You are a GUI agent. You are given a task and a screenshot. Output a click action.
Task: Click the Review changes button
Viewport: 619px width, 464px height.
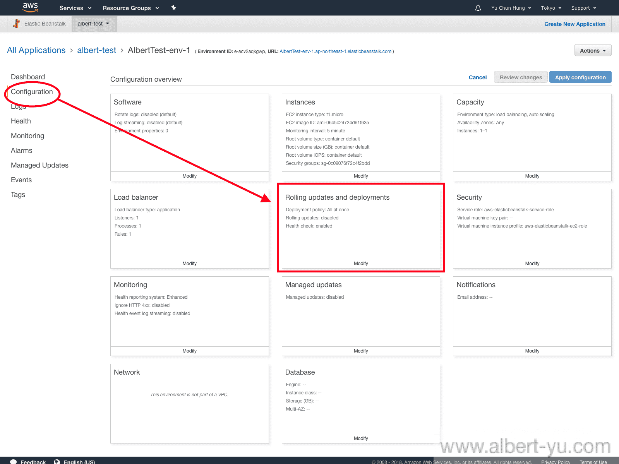point(521,77)
